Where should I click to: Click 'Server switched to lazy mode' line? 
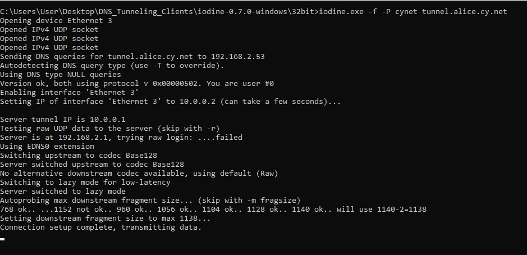63,192
